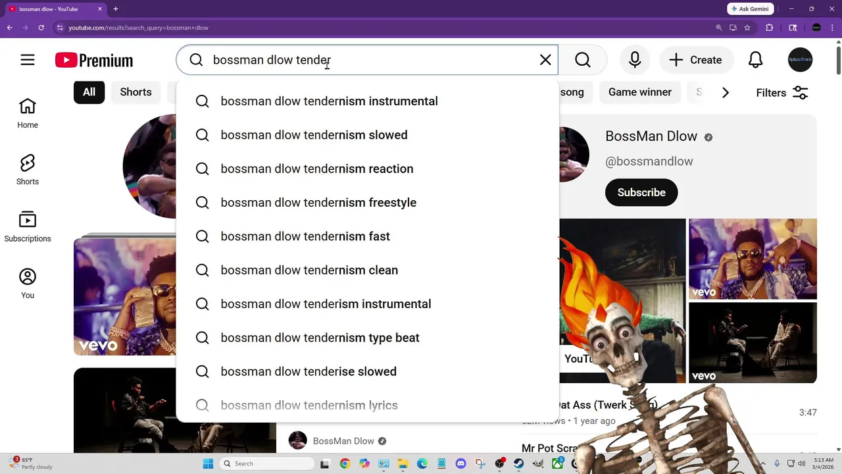Choose suggestion 'tendernism type beat'
842x474 pixels.
pyautogui.click(x=367, y=338)
